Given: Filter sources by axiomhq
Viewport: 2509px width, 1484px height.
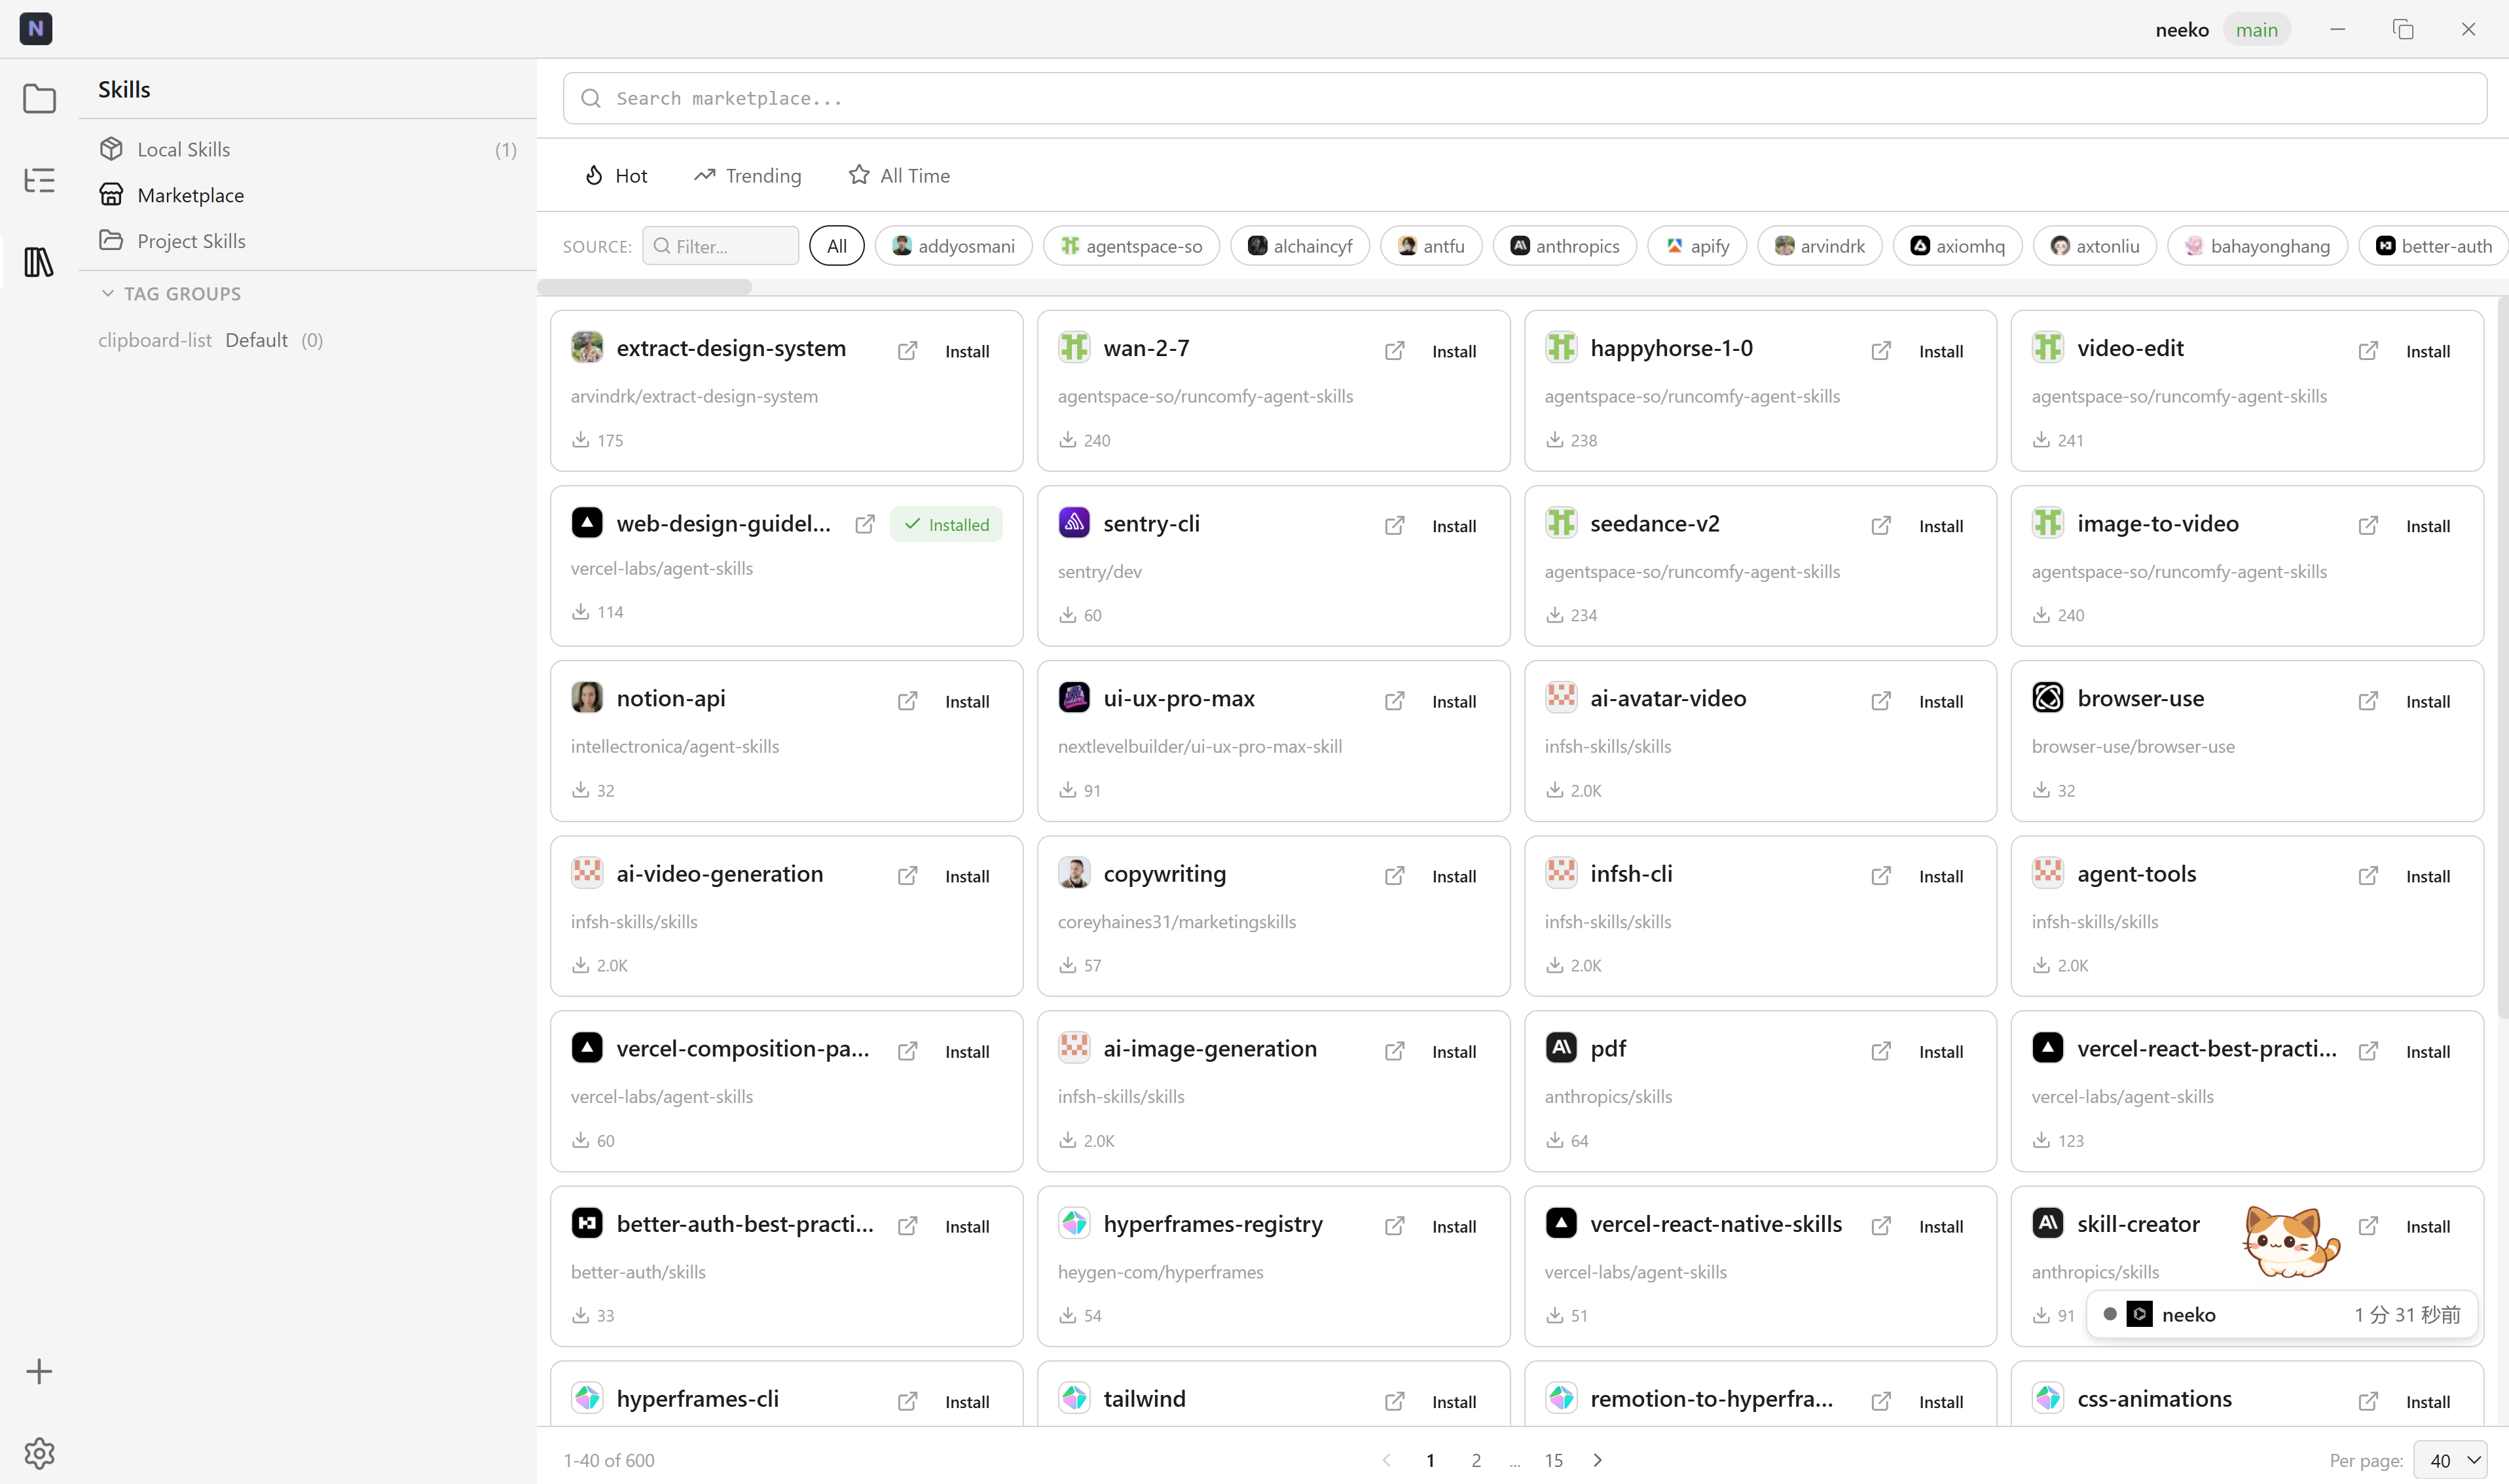Looking at the screenshot, I should pyautogui.click(x=1958, y=246).
